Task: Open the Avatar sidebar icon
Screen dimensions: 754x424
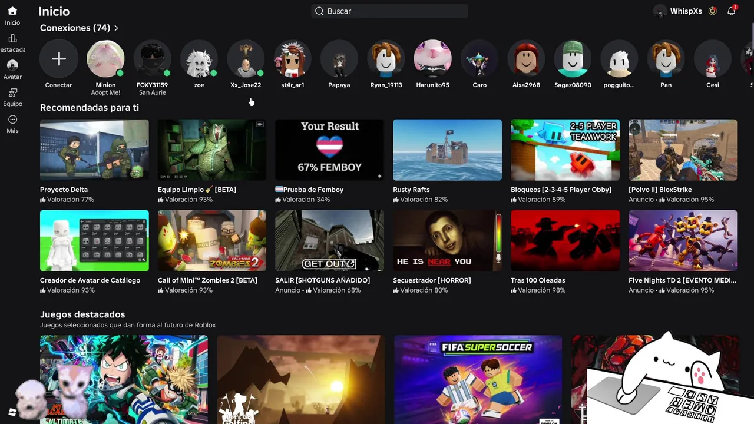Action: coord(12,65)
